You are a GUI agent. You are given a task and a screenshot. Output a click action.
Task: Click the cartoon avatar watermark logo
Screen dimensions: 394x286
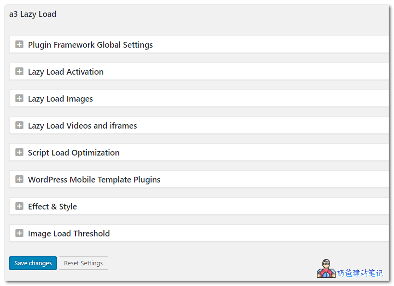(x=326, y=269)
